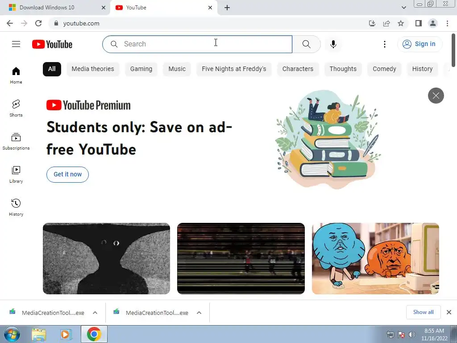Viewport: 457px width, 343px height.
Task: Select the Thoughts chip
Action: [343, 69]
